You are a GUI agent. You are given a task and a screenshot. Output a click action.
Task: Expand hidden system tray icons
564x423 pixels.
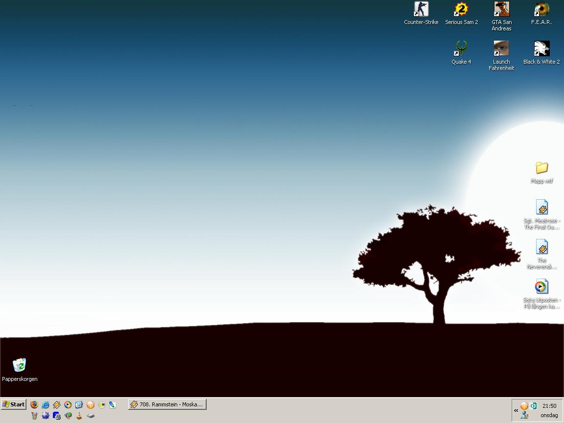516,410
